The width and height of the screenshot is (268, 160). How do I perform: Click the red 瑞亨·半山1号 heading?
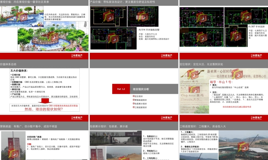(x=221, y=82)
